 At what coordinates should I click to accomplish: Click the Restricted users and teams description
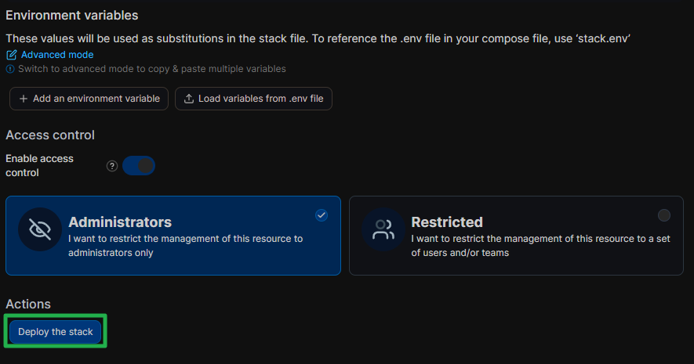tap(541, 246)
